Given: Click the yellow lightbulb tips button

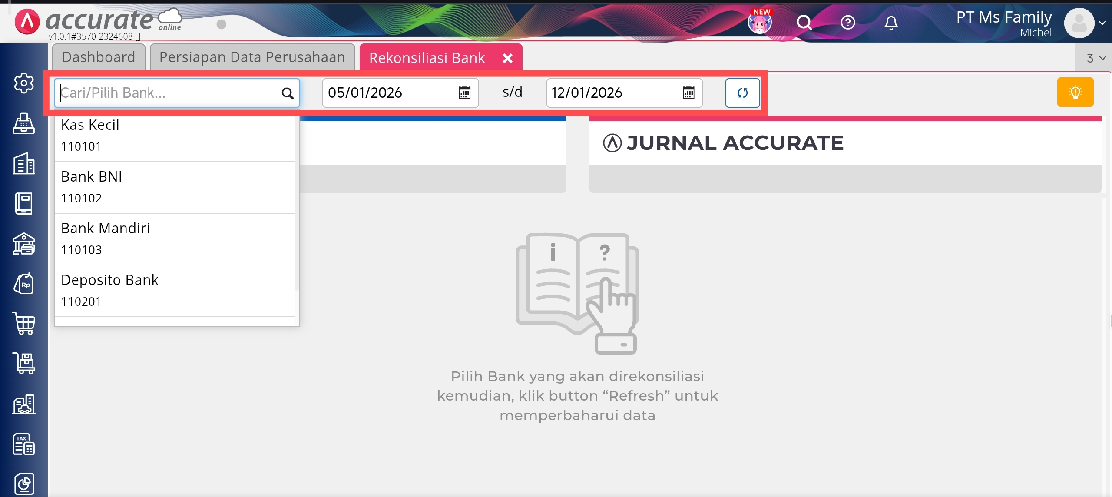Looking at the screenshot, I should point(1075,92).
